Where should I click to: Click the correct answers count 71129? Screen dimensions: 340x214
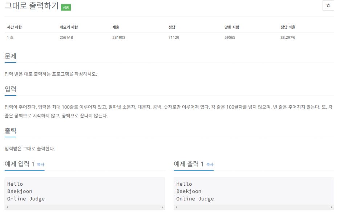tap(174, 37)
